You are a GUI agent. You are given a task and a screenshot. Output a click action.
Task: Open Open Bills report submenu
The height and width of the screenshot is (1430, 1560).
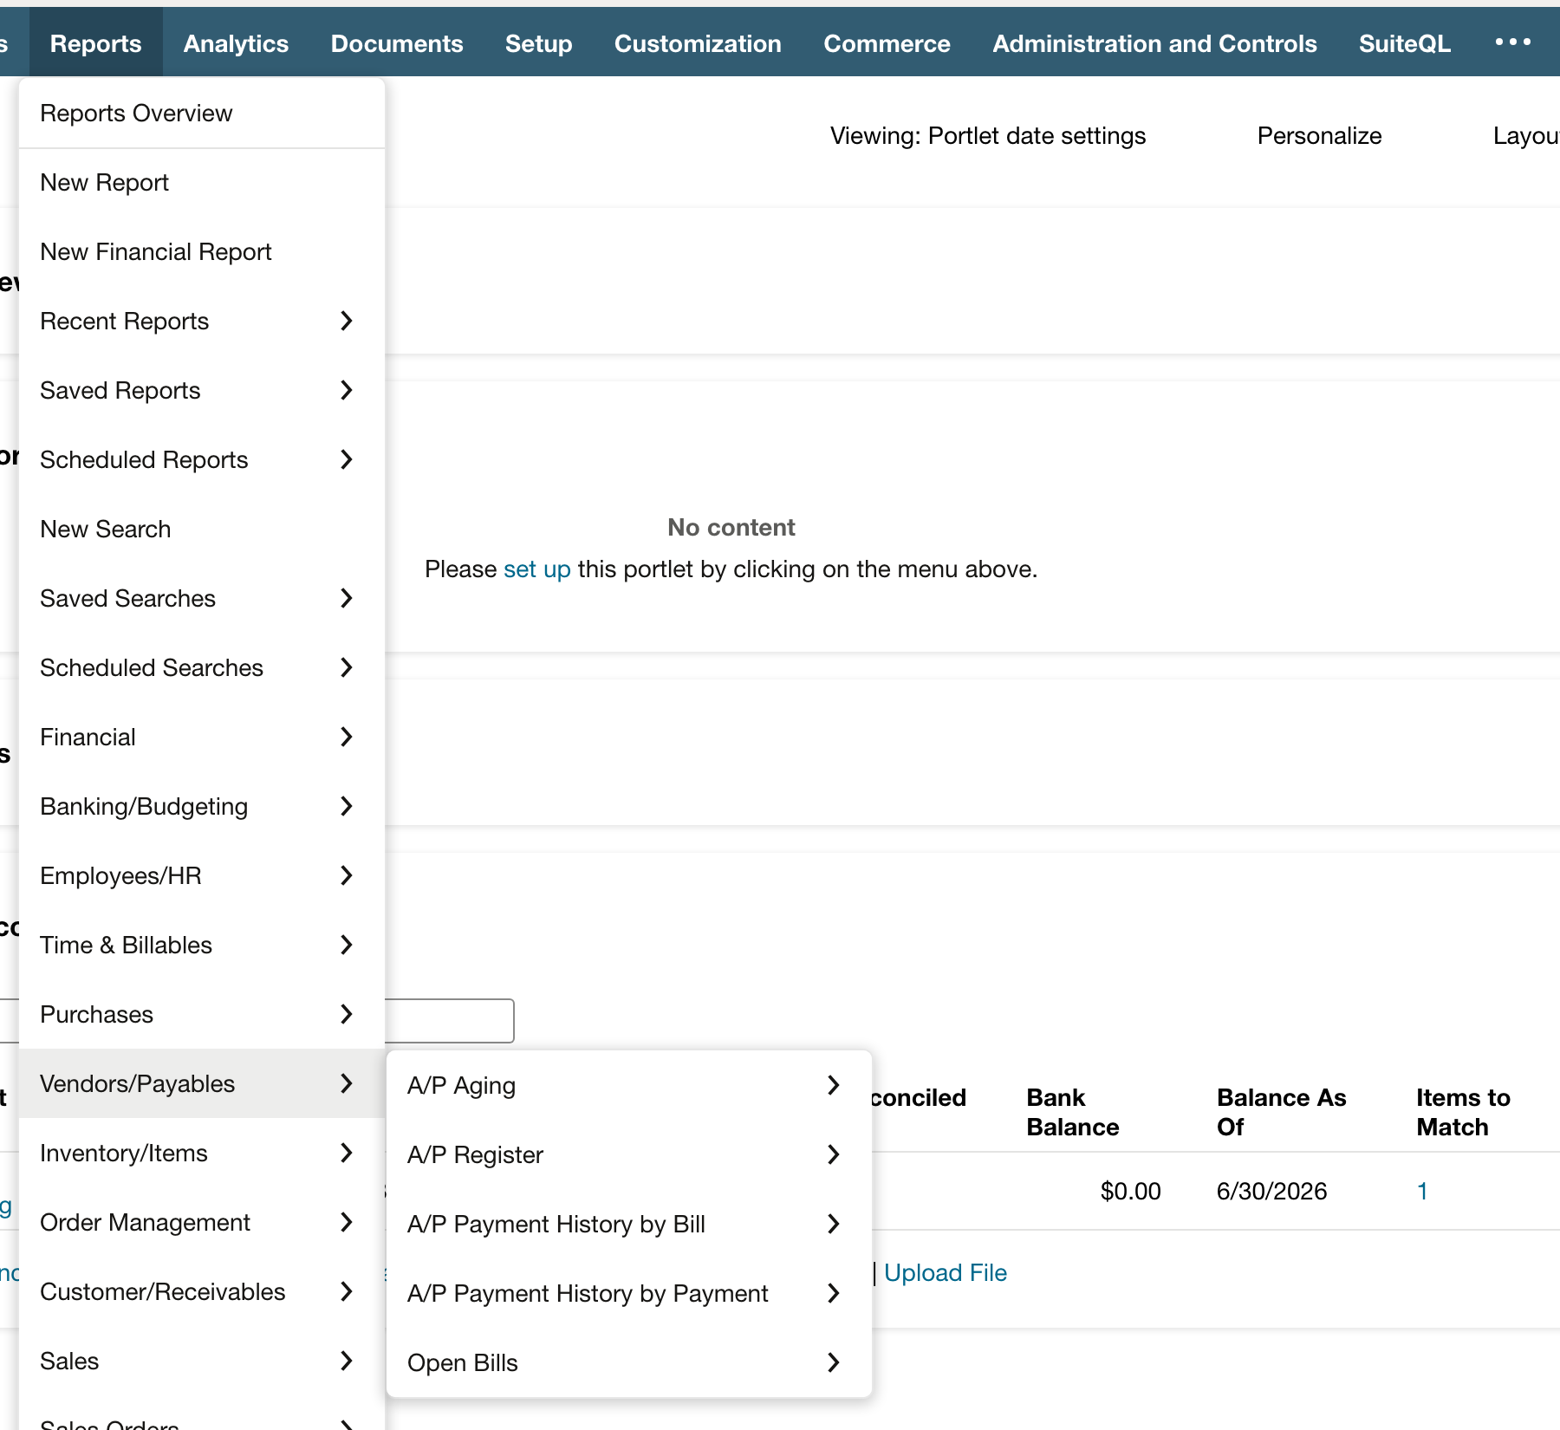coord(629,1363)
